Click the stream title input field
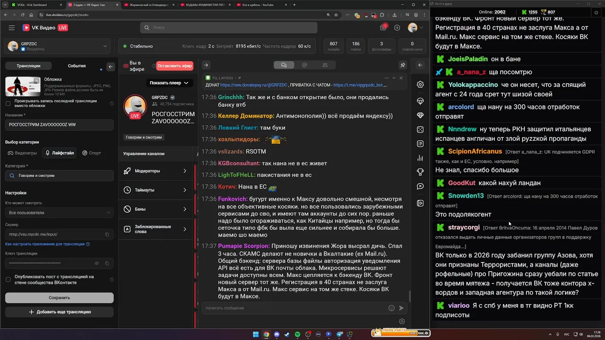The image size is (605, 340). (x=59, y=125)
